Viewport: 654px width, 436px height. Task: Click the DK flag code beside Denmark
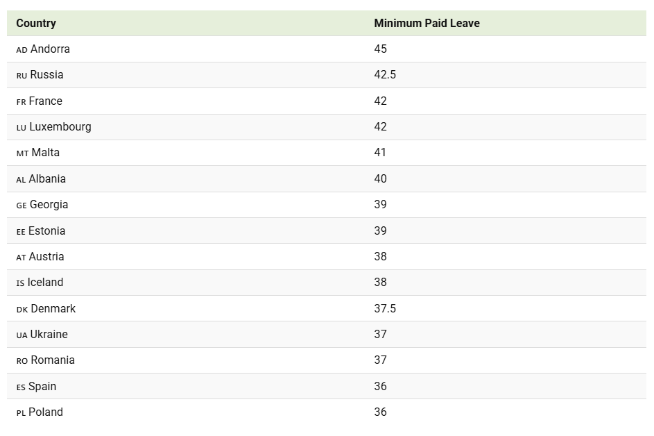click(21, 310)
